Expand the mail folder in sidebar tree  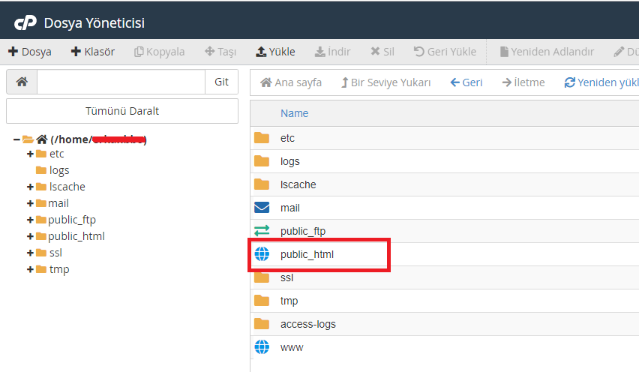tap(30, 203)
